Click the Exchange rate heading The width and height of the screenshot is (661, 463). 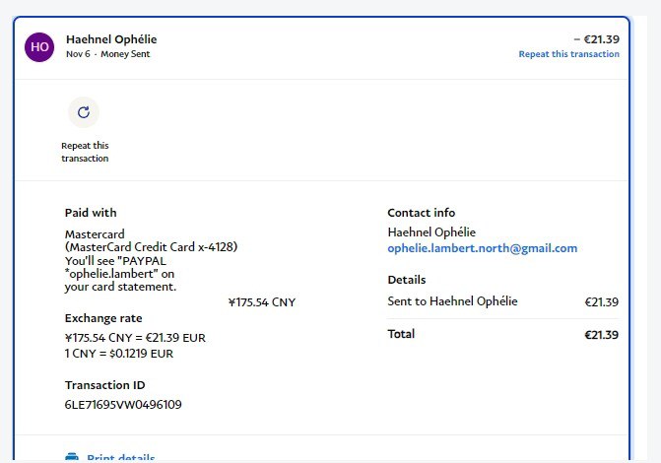(x=103, y=318)
